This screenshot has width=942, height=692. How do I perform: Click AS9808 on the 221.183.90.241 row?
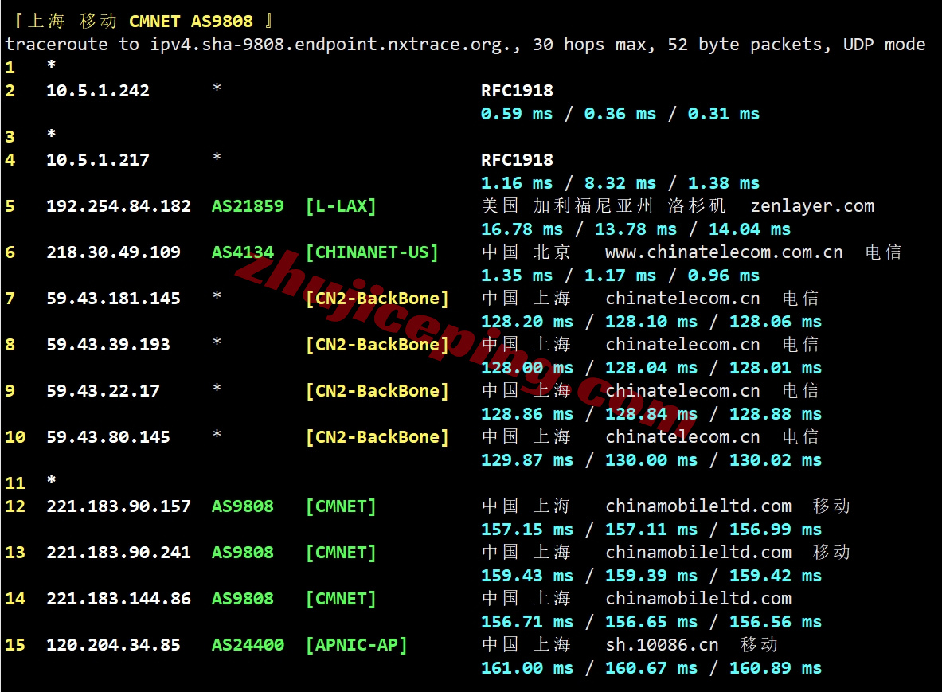click(243, 553)
